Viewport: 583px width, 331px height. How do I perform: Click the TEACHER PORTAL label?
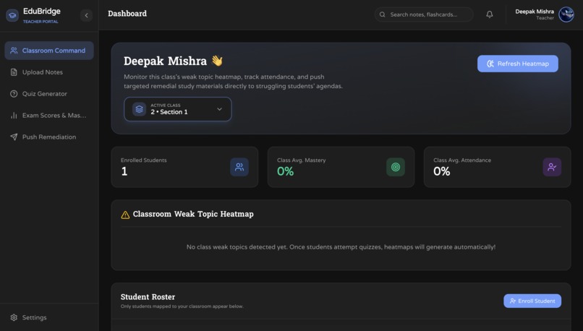pyautogui.click(x=41, y=22)
